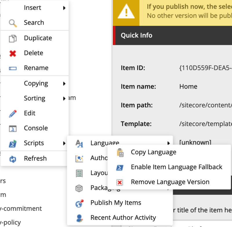Expand the Insert submenu arrow

pyautogui.click(x=64, y=8)
